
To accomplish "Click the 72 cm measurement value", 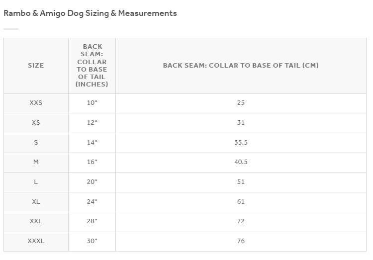I will 241,221.
